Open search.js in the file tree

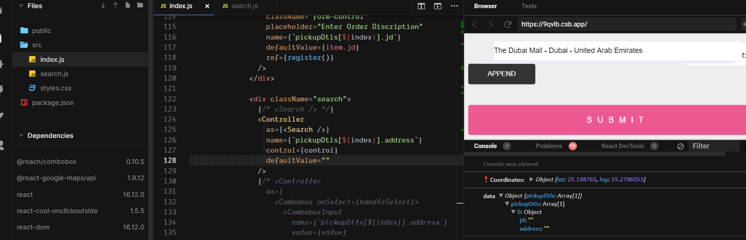[54, 74]
